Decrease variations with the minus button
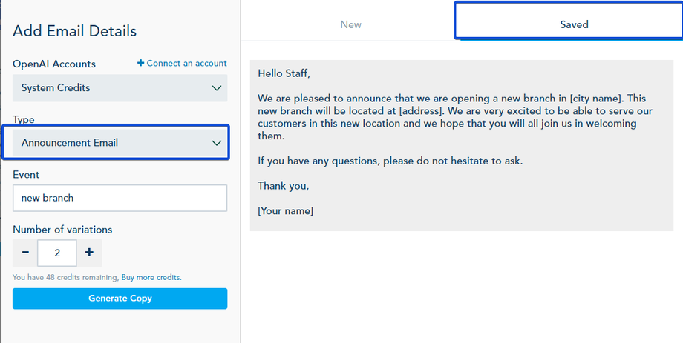 tap(25, 253)
